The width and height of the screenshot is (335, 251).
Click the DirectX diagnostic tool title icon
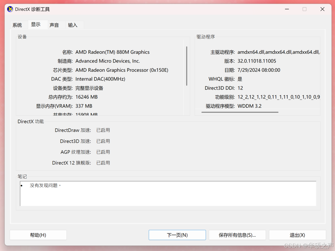10,9
